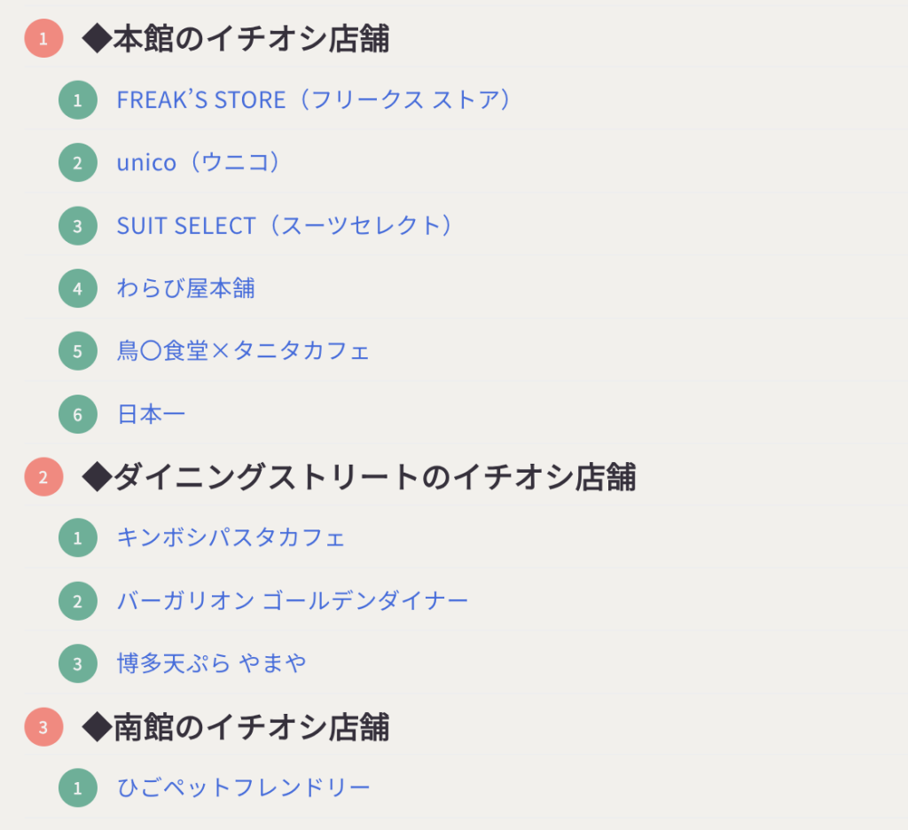Click red badge 1 beside 本館のイチオシ店舗
This screenshot has height=830, width=908.
[x=43, y=39]
